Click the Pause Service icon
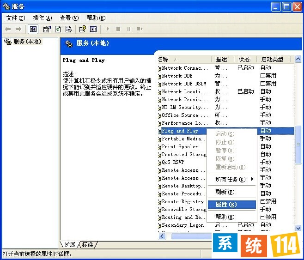 [129, 29]
